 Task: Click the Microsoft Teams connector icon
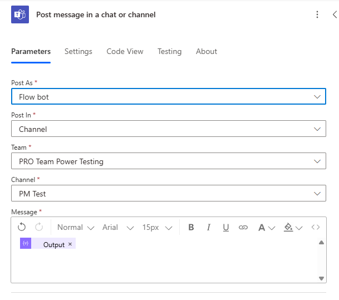pyautogui.click(x=20, y=14)
